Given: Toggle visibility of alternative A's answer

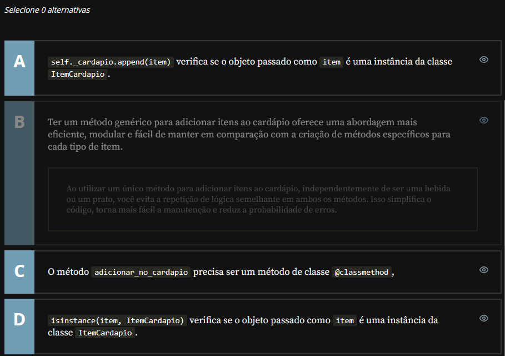Looking at the screenshot, I should (x=484, y=59).
